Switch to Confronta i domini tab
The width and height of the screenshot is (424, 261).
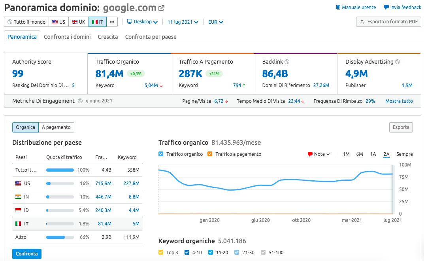click(x=67, y=37)
